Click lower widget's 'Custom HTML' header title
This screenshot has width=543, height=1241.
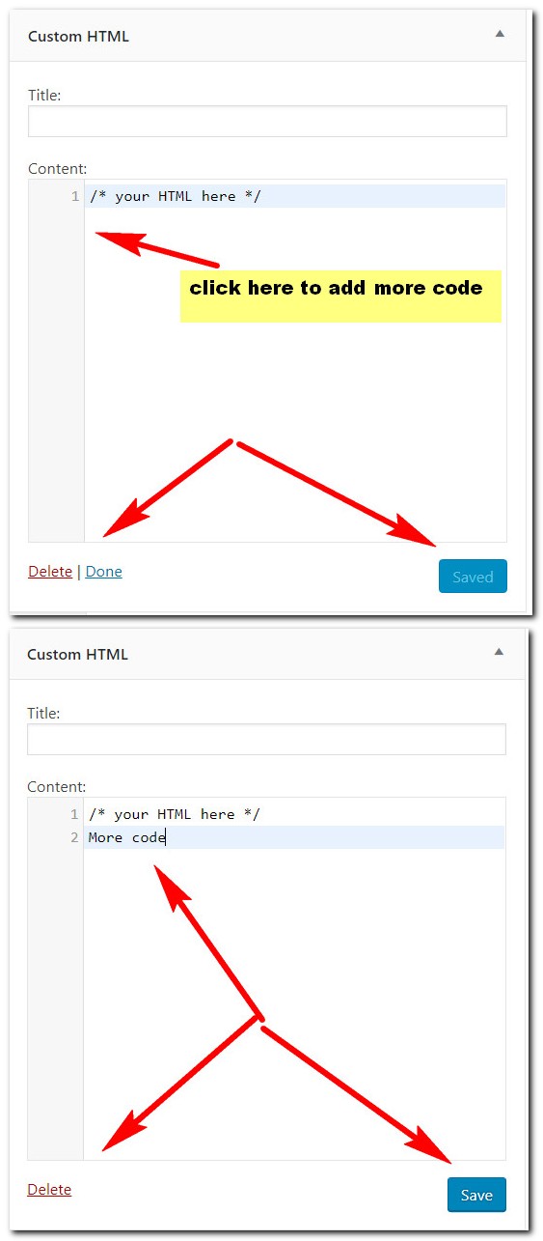click(77, 654)
